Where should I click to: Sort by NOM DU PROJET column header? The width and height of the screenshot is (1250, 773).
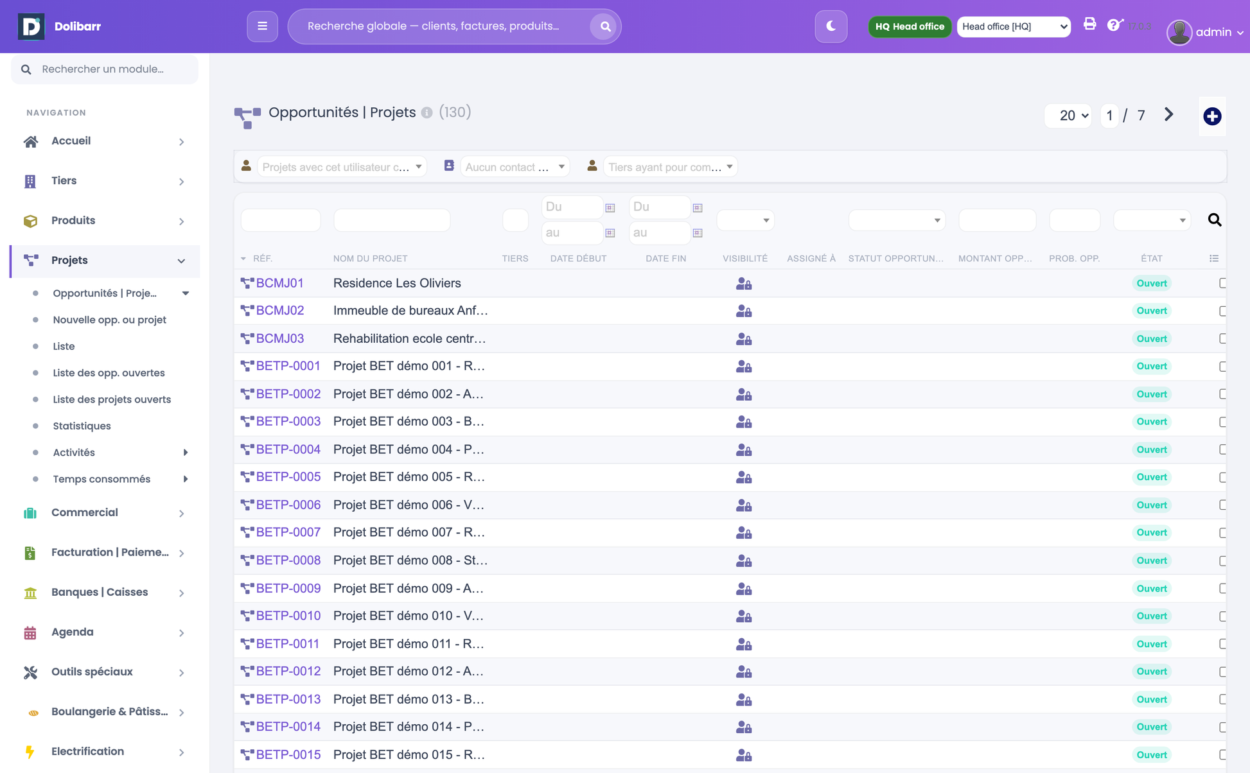coord(370,259)
